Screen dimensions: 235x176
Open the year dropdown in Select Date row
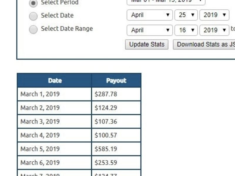click(x=214, y=15)
